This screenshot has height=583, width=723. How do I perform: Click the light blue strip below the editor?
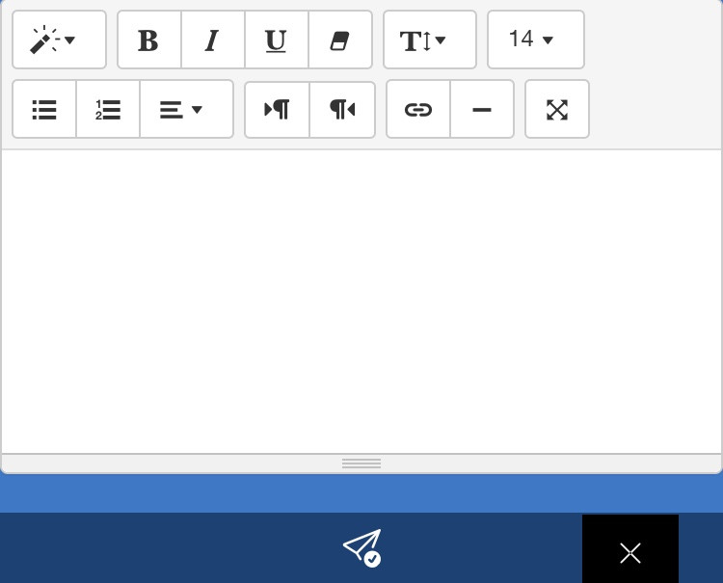coord(361,493)
